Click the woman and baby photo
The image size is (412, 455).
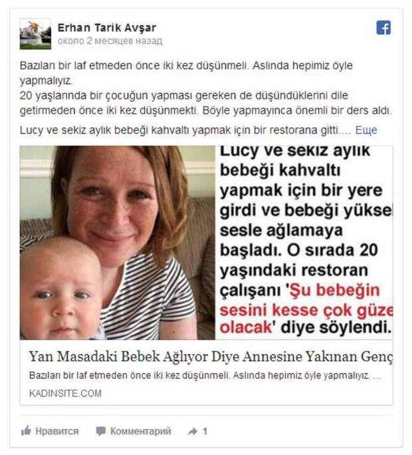coord(118,243)
